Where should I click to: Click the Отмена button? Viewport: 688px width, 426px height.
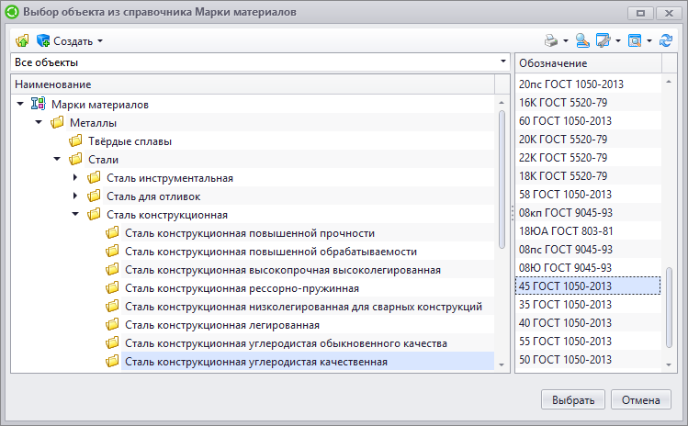click(x=640, y=399)
